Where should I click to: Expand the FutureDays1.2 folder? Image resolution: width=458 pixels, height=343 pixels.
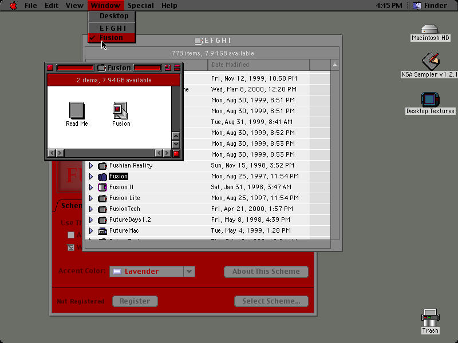(x=91, y=220)
